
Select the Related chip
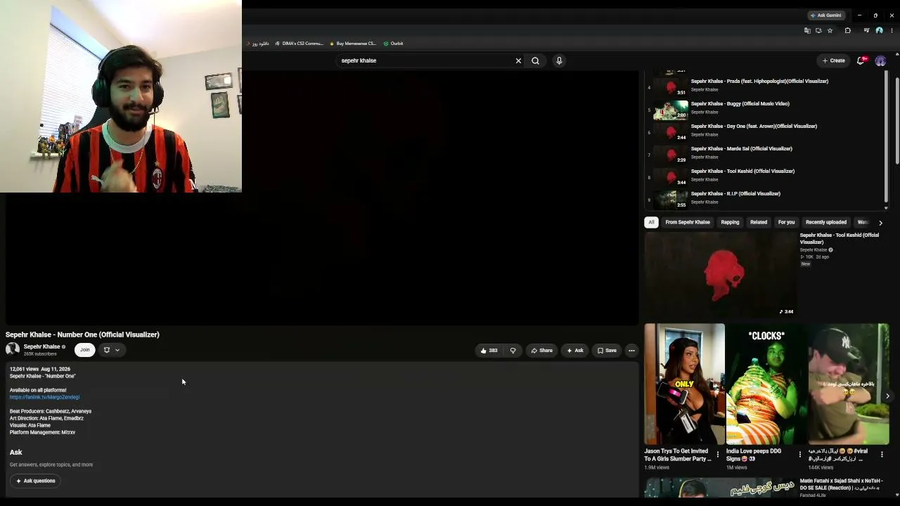759,222
